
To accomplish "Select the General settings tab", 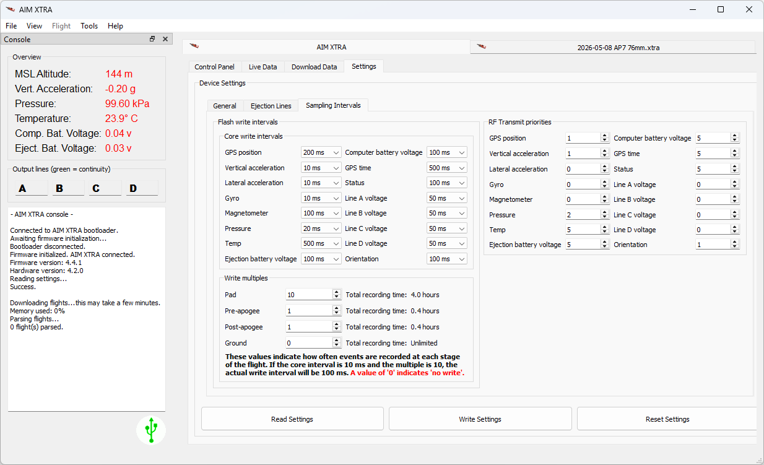I will (x=225, y=106).
